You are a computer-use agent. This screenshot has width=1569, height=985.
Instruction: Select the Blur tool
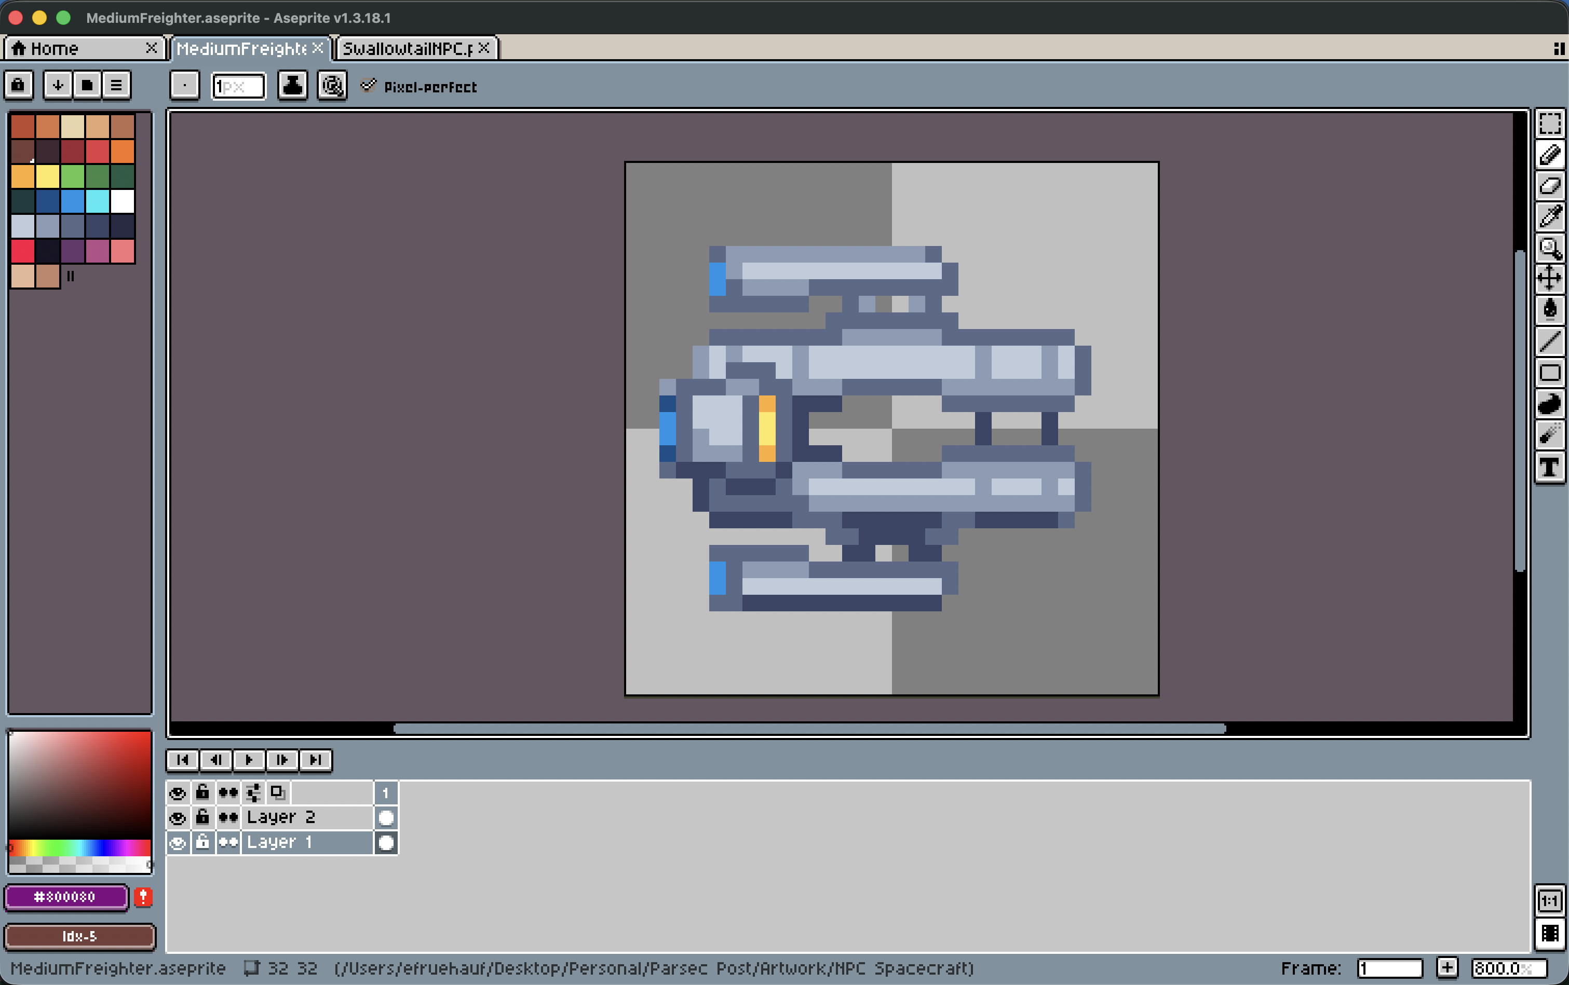coord(1549,435)
